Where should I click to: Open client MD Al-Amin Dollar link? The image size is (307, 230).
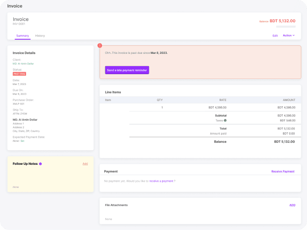[x=26, y=63]
